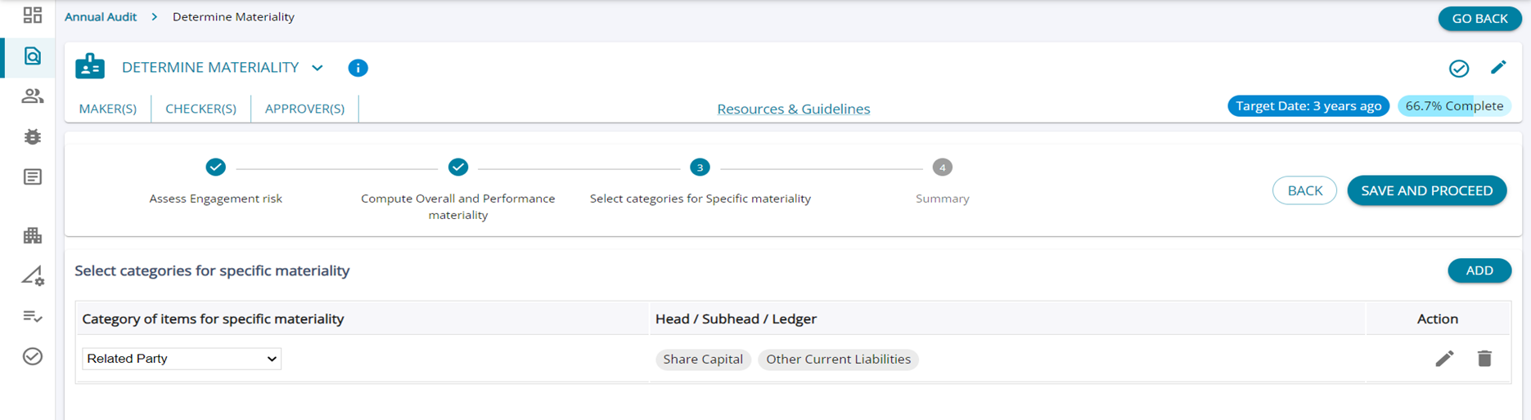Click the 66.7% Complete progress indicator
The width and height of the screenshot is (1531, 420).
(1453, 106)
